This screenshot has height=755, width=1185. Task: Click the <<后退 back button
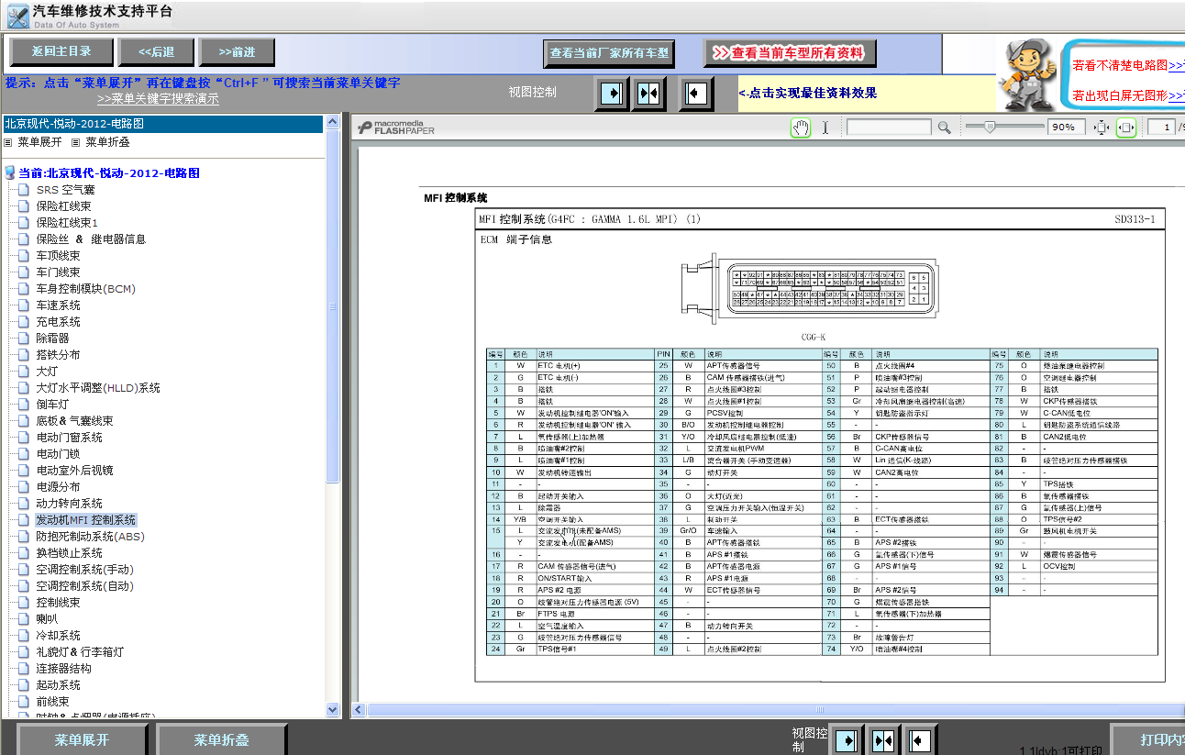156,51
